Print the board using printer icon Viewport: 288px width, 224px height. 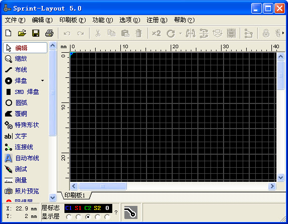point(49,33)
